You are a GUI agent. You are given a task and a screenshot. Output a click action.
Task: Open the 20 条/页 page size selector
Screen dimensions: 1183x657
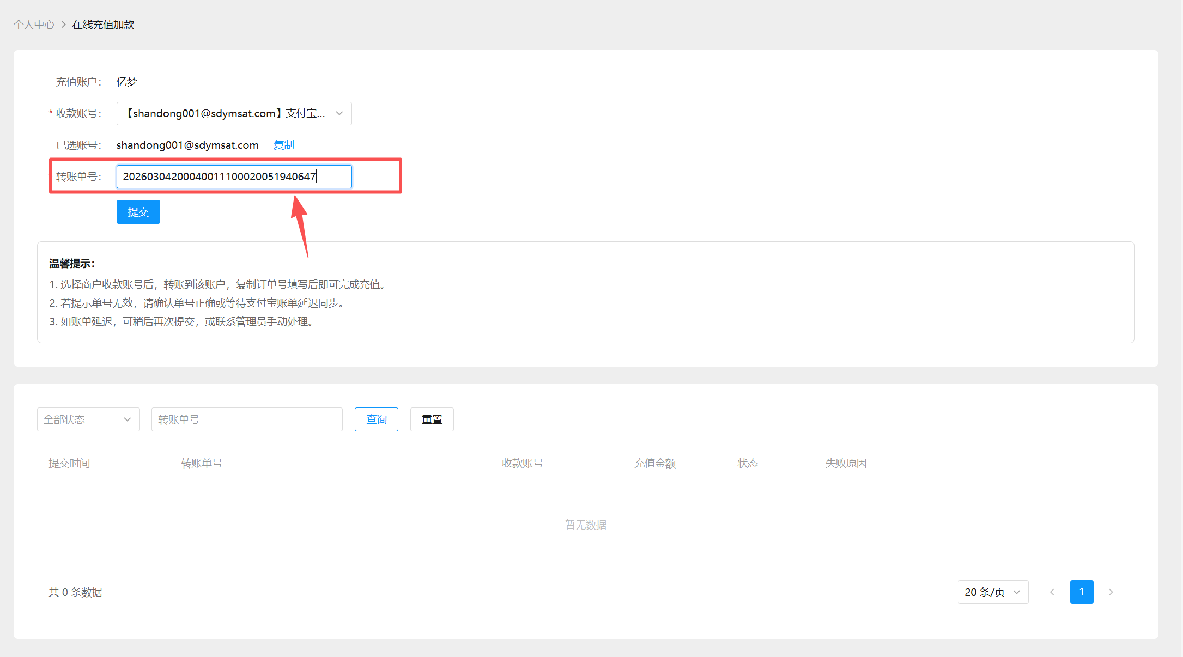[992, 592]
